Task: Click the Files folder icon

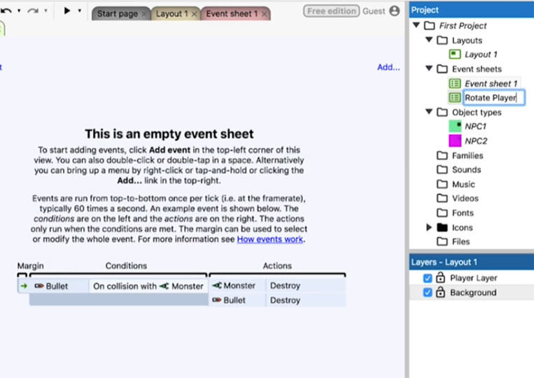Action: [x=442, y=241]
